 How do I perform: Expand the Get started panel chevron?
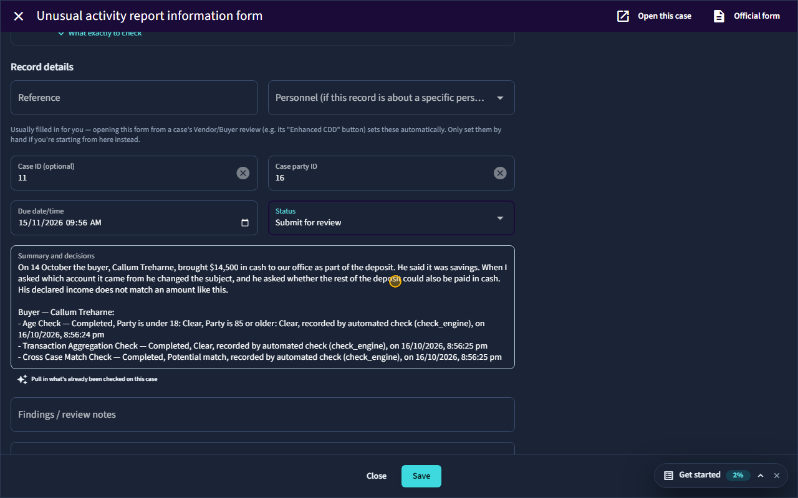[761, 475]
